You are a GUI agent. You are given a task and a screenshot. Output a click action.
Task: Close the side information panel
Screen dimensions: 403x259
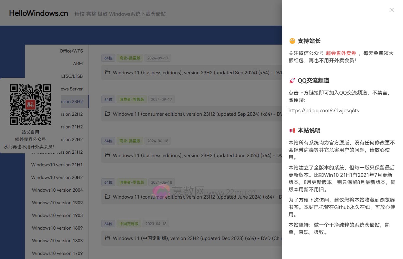[392, 10]
